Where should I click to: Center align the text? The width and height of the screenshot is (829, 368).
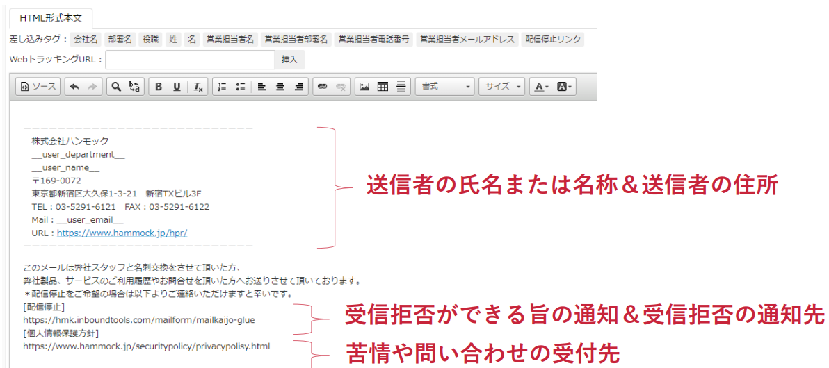click(x=280, y=87)
